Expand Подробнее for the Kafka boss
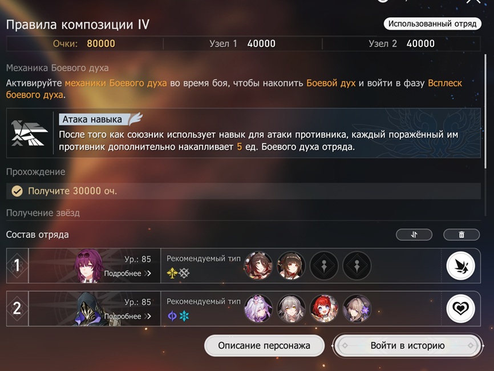Image resolution: width=494 pixels, height=371 pixels. point(128,273)
